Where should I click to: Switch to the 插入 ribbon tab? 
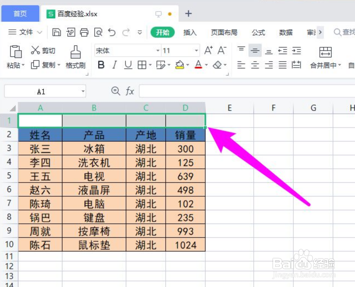point(190,33)
